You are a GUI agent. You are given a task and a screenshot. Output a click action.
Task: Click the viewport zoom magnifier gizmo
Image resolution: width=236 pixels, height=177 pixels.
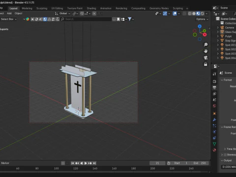pyautogui.click(x=206, y=45)
